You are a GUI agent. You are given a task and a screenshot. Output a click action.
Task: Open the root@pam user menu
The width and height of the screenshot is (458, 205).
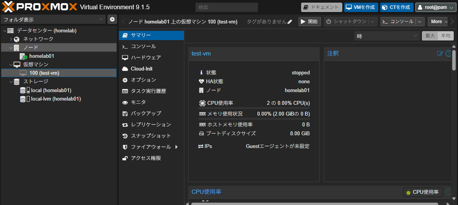(435, 7)
